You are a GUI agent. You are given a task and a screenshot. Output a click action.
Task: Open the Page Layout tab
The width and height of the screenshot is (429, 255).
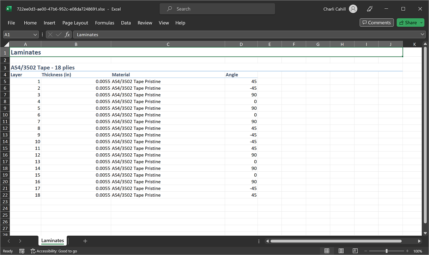[x=75, y=23]
